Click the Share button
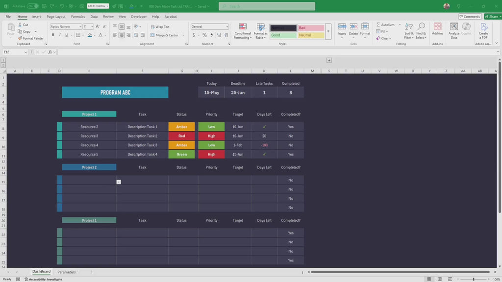 click(492, 17)
